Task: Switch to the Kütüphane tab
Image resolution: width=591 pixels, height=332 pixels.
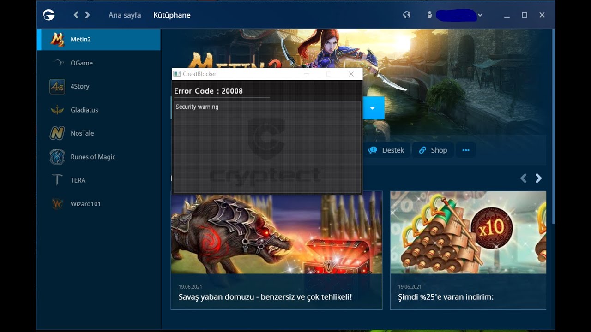Action: point(172,15)
